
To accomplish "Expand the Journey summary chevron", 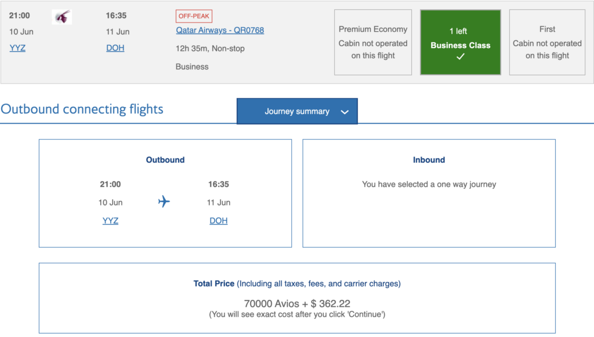I will click(x=345, y=112).
